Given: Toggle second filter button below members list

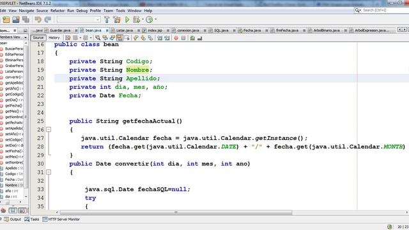Looking at the screenshot, I should click(13, 210).
